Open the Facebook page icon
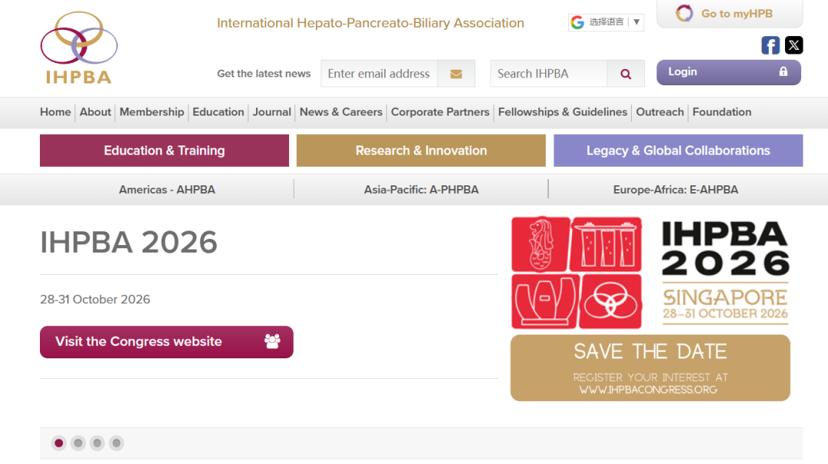Screen dimensions: 828x464 pos(770,45)
